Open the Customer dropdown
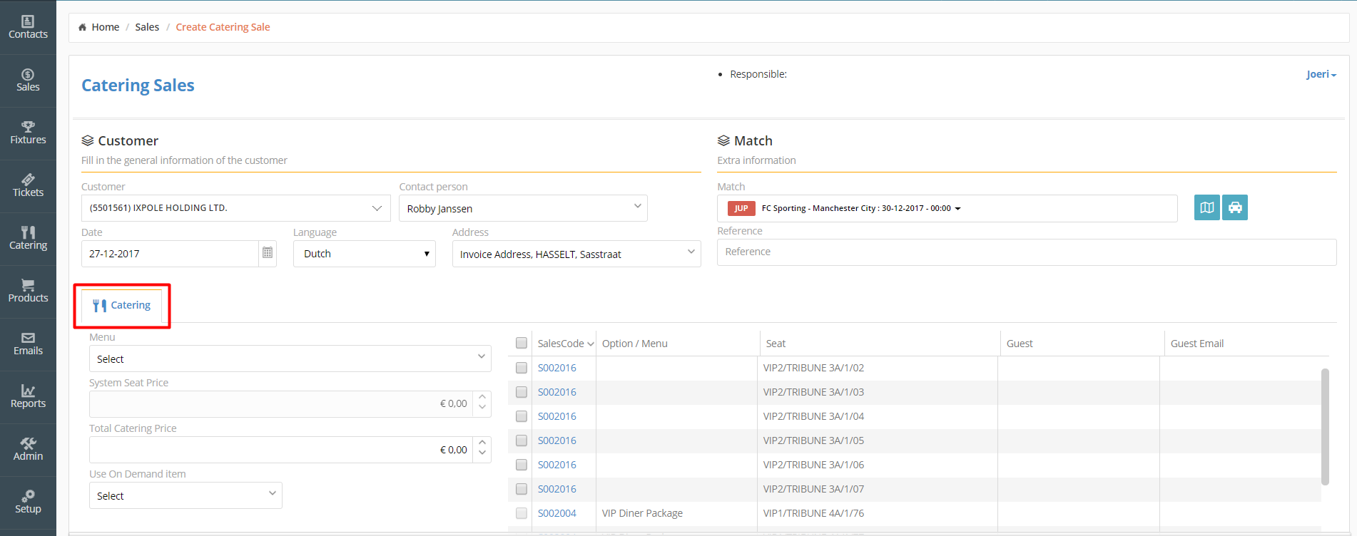1357x536 pixels. tap(235, 208)
